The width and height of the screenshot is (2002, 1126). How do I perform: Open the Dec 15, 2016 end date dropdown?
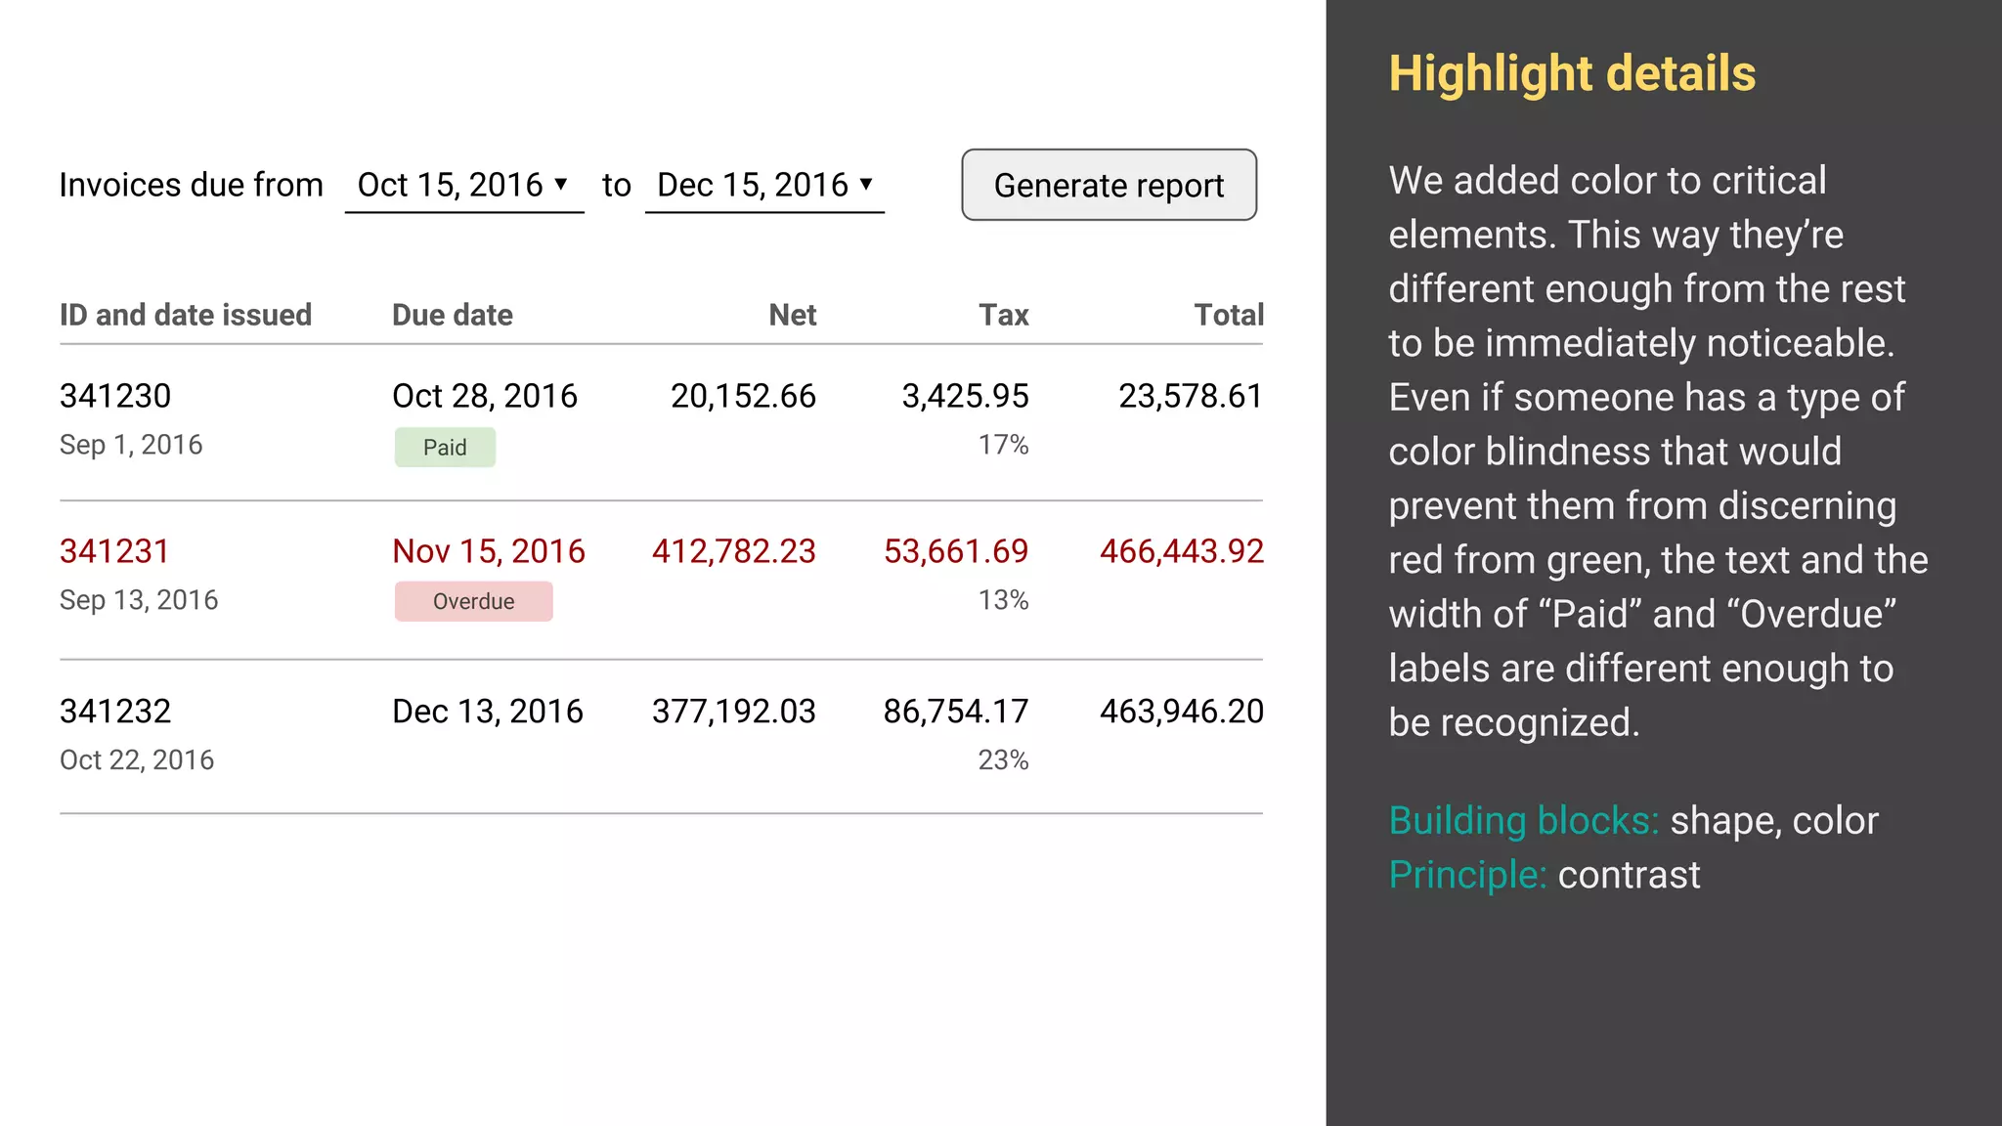click(x=763, y=185)
